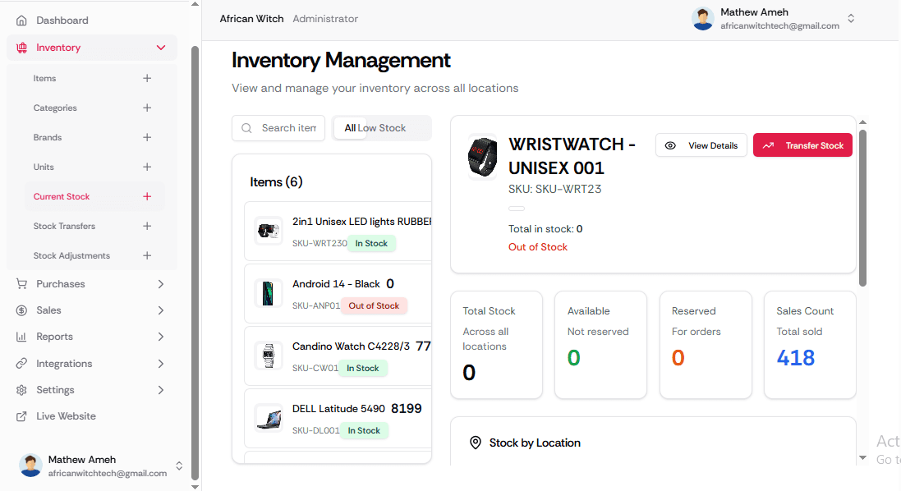The image size is (901, 491).
Task: Select the Reports chart icon
Action: tap(21, 337)
